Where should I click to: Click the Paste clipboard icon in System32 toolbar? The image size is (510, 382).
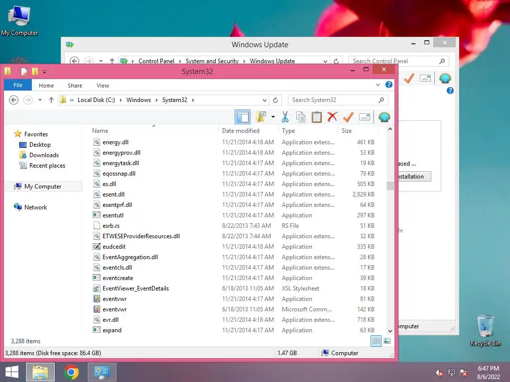pos(316,117)
